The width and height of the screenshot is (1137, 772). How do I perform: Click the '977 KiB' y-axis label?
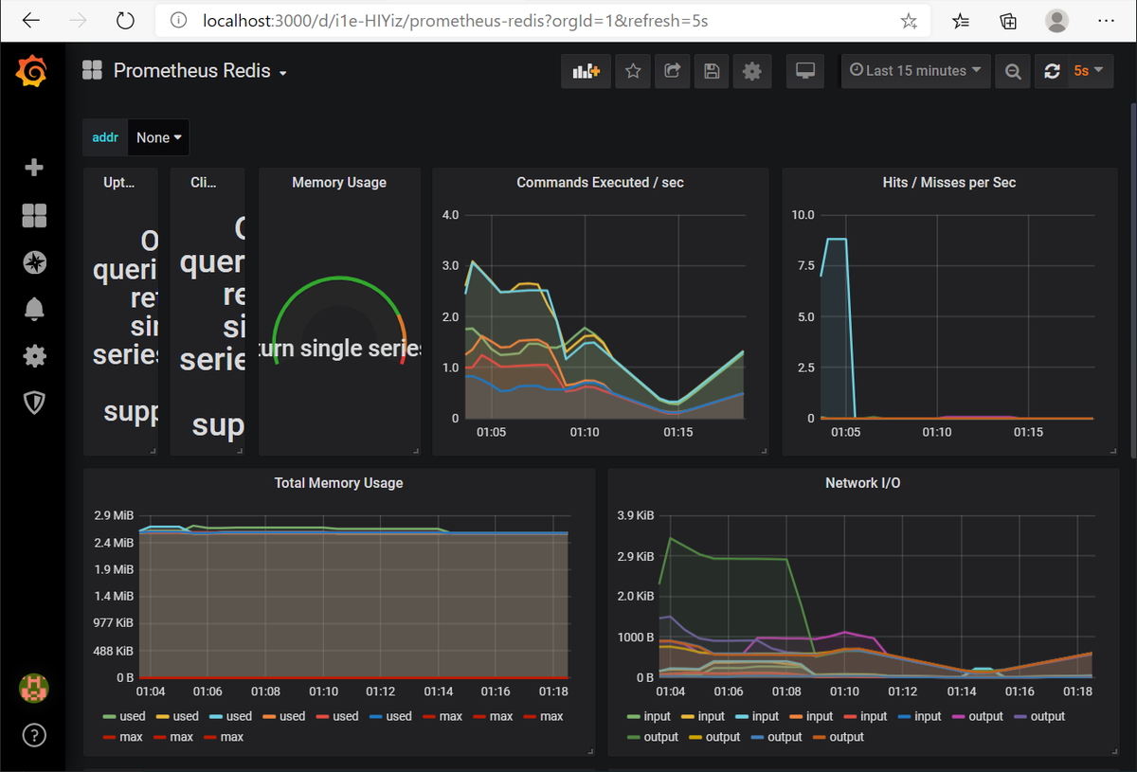click(113, 623)
